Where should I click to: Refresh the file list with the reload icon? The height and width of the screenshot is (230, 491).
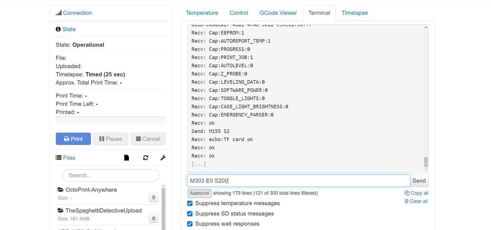[x=145, y=158]
